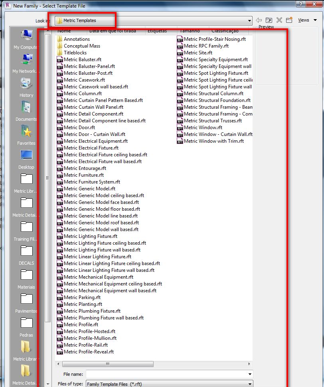This screenshot has height=387, width=324.
Task: Select Metric Entourage.rft
Action: click(x=81, y=168)
